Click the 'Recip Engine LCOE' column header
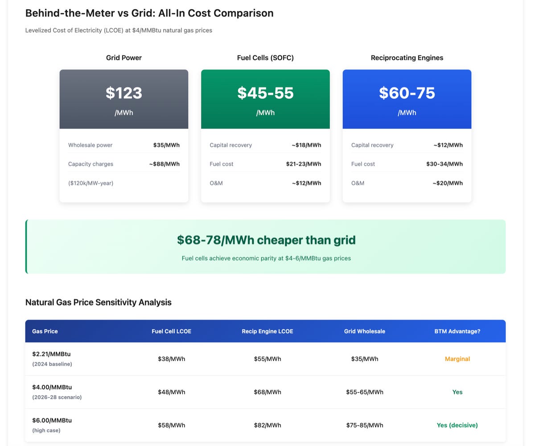 [267, 331]
